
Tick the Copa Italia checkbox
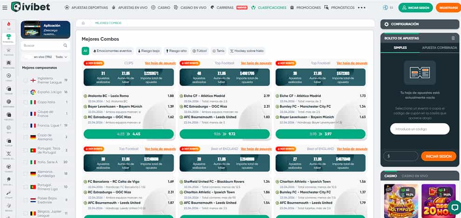[26, 102]
